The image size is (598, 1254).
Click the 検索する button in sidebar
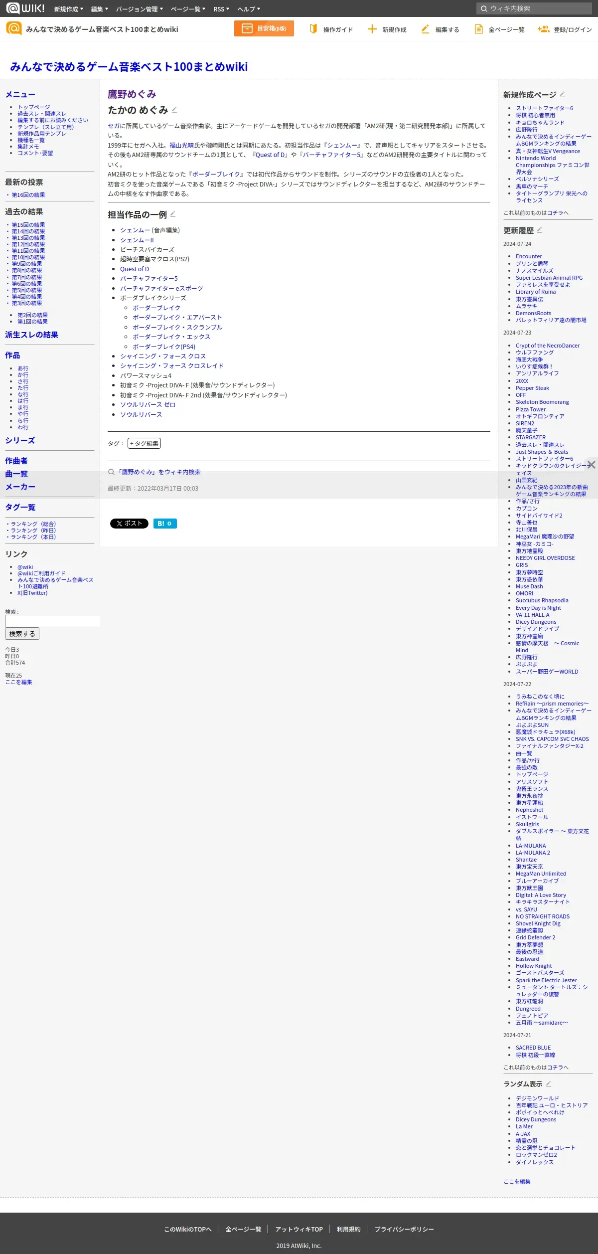[x=22, y=634]
